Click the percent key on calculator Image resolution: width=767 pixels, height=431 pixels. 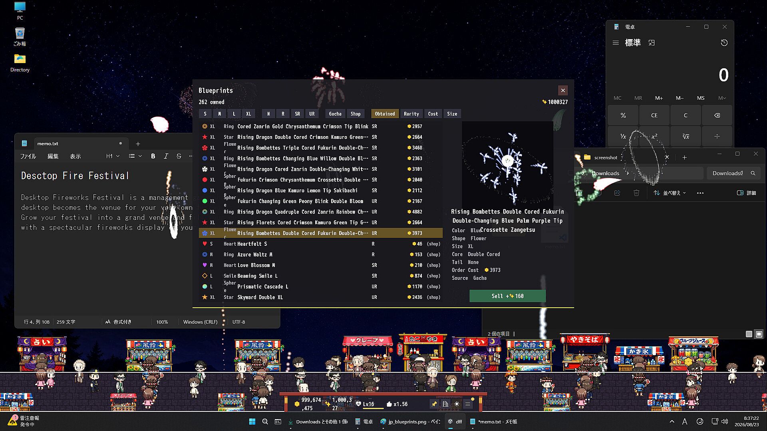(x=623, y=115)
